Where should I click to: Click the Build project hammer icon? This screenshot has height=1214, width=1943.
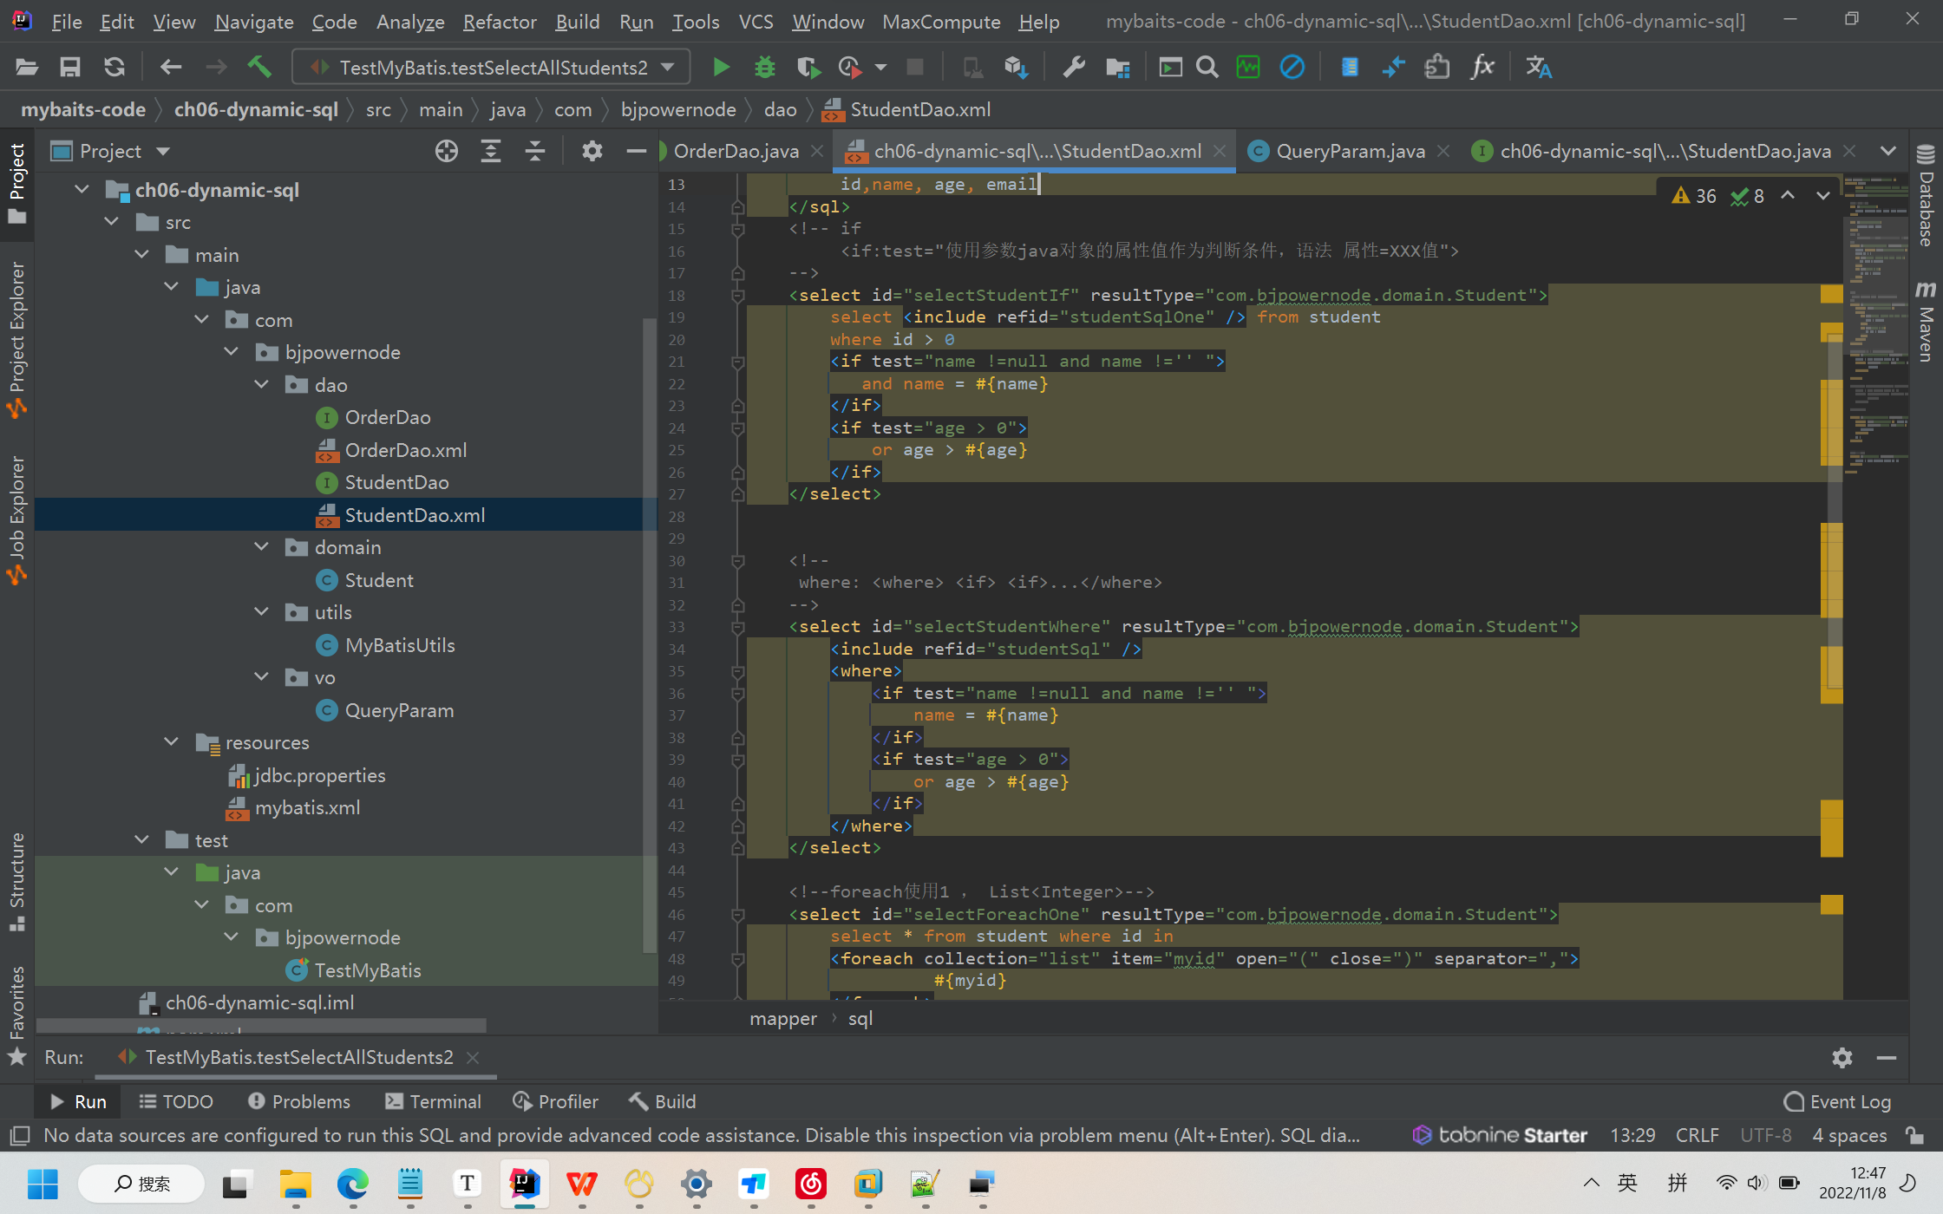[259, 67]
